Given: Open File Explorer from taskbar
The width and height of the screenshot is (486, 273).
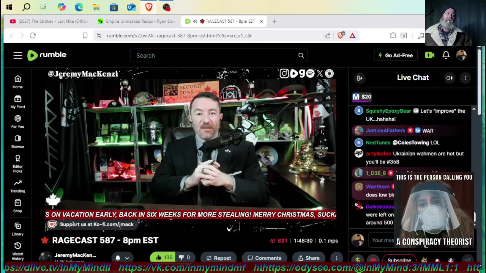Looking at the screenshot, I should click(96, 7).
